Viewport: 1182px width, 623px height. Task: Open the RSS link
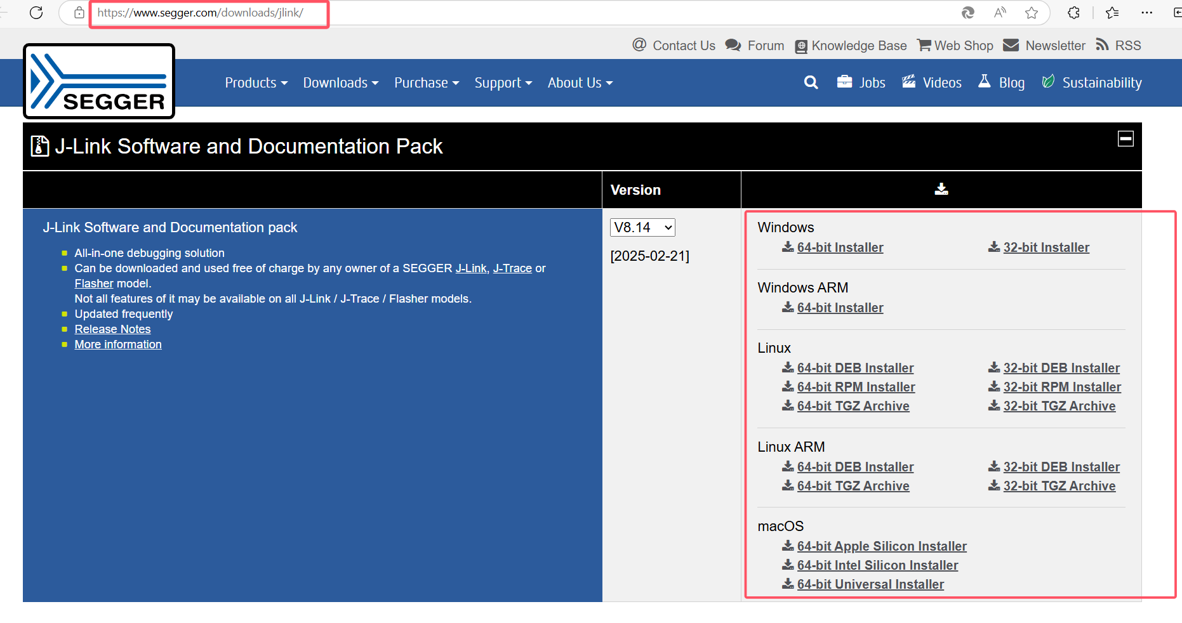(1128, 46)
